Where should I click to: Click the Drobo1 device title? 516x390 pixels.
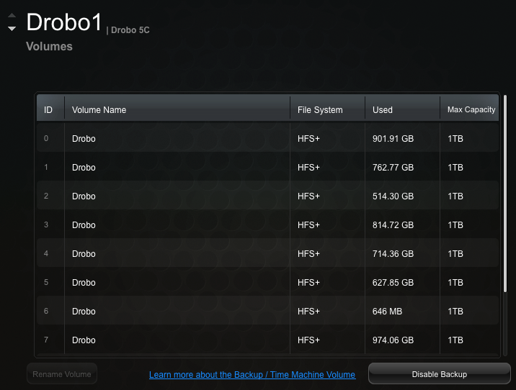(x=65, y=22)
